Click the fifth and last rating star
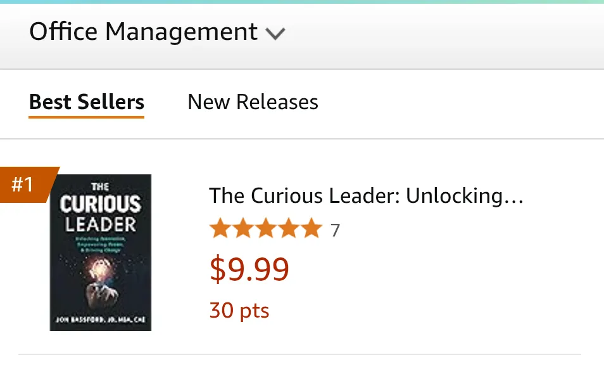This screenshot has width=604, height=369. coord(311,228)
